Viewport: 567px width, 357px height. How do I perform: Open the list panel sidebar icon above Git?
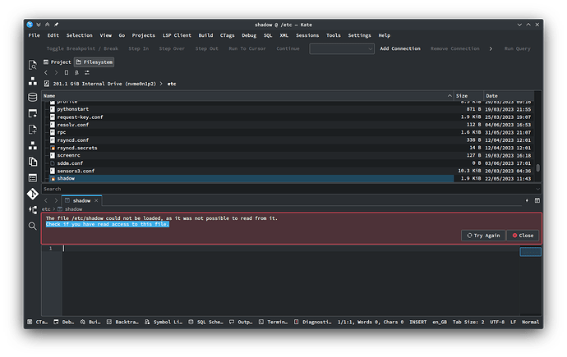(x=33, y=178)
